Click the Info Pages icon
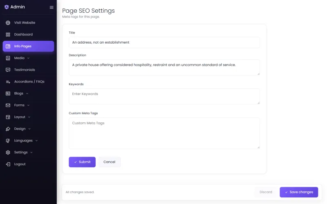The height and width of the screenshot is (204, 327). [8, 46]
